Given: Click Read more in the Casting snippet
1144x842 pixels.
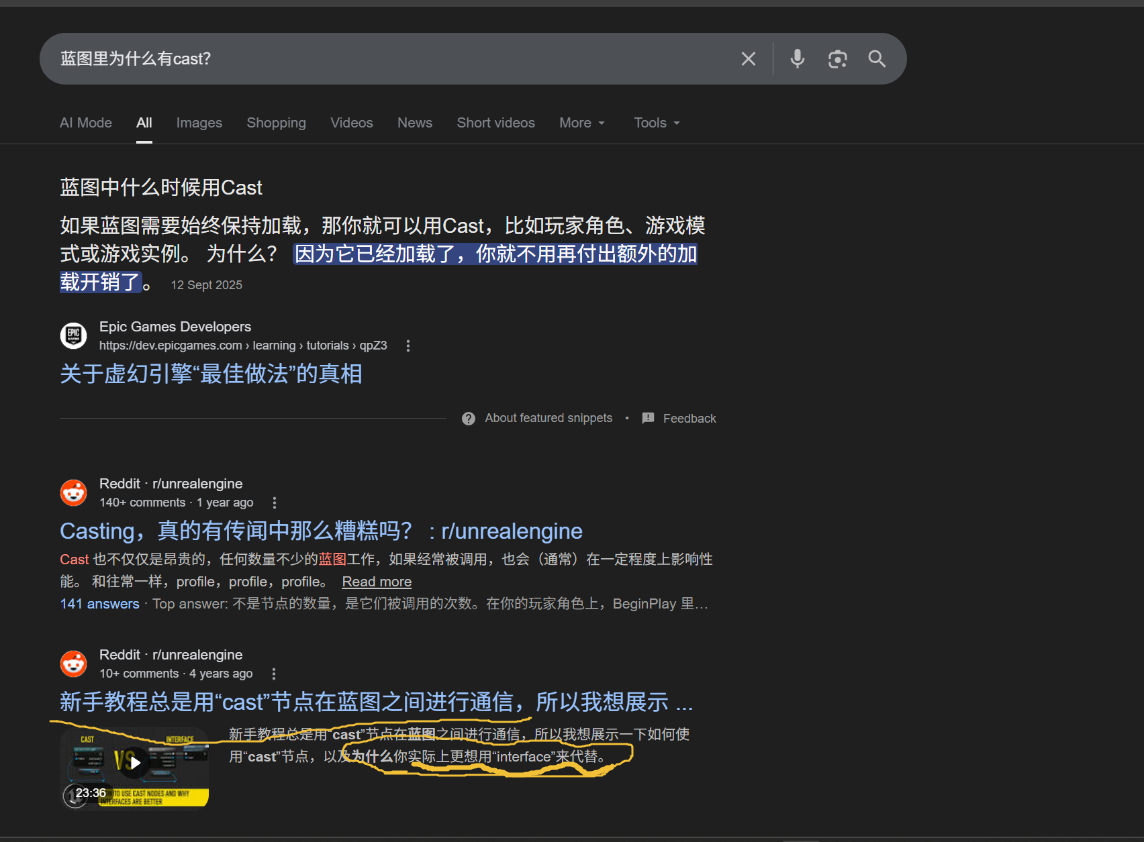Looking at the screenshot, I should (377, 582).
